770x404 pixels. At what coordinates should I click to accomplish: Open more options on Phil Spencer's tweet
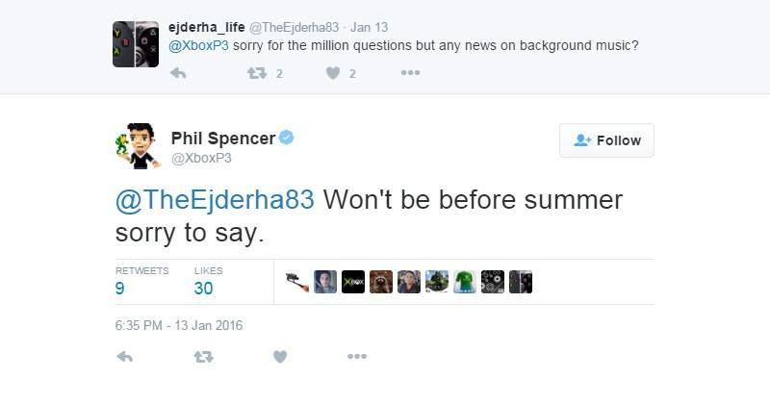pyautogui.click(x=357, y=357)
